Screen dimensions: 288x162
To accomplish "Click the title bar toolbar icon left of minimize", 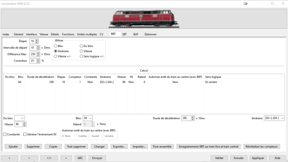I will pyautogui.click(x=246, y=4).
